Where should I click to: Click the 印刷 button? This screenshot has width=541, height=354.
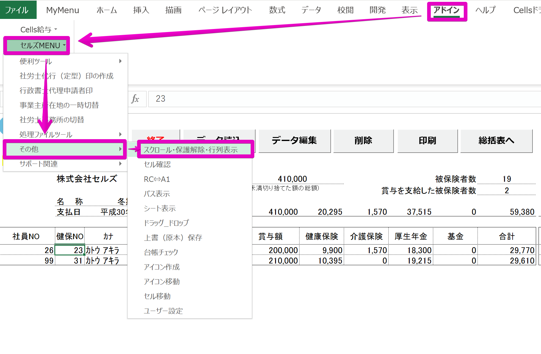pos(427,141)
